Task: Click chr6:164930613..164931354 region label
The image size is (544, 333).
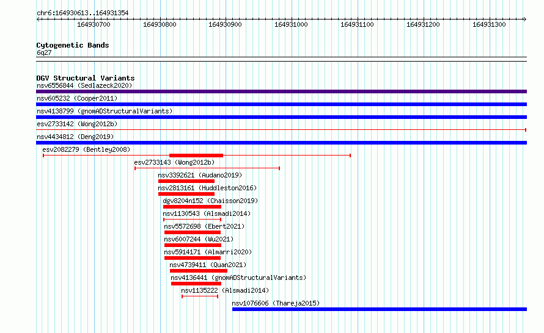Action: (x=83, y=13)
